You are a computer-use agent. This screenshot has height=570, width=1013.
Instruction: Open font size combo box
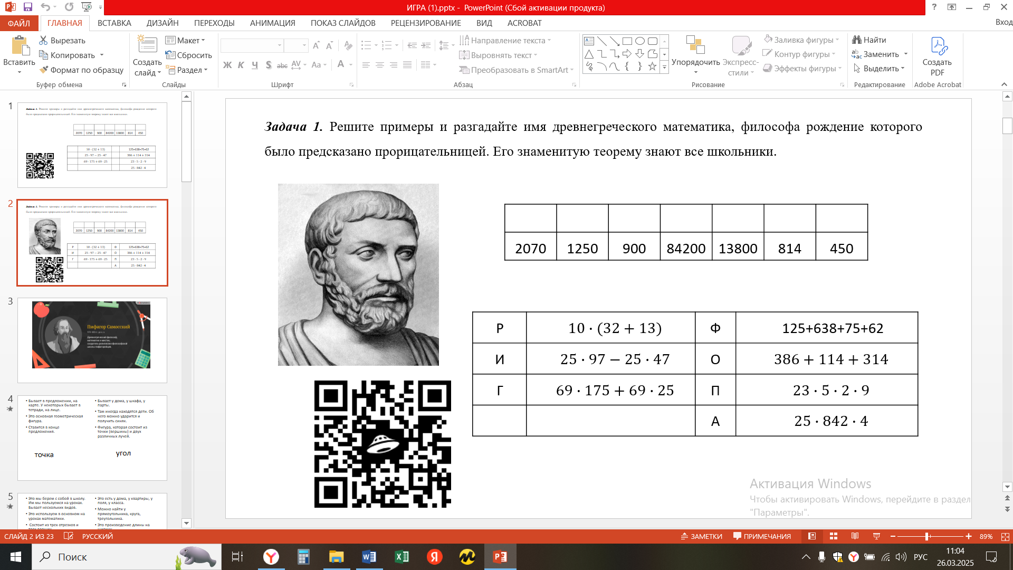pyautogui.click(x=296, y=45)
